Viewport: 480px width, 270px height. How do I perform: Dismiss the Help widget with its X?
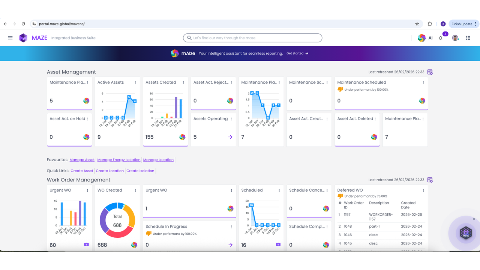click(474, 219)
